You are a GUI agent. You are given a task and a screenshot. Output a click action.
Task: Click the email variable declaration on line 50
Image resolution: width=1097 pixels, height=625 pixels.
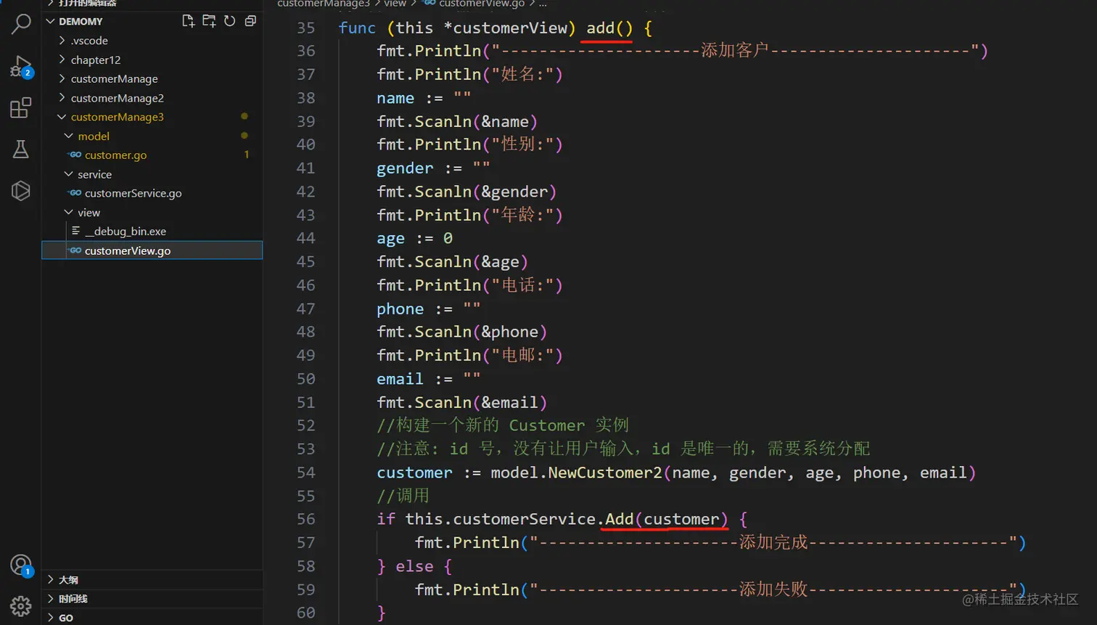point(400,379)
